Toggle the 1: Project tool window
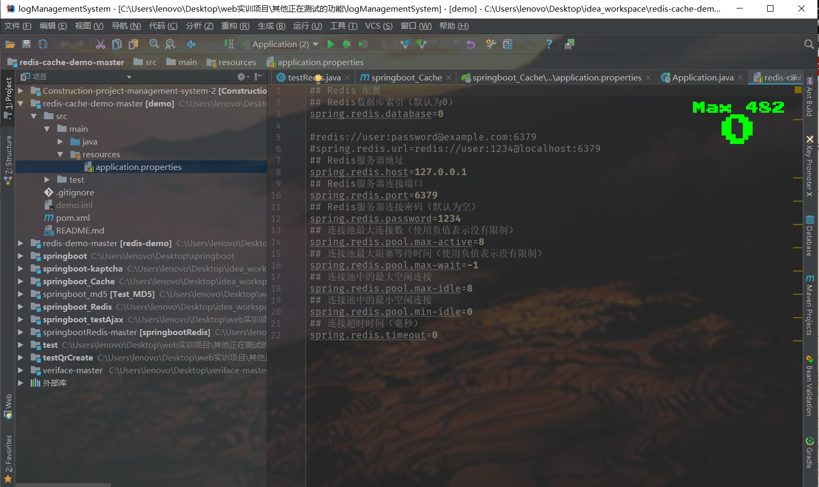 pos(8,98)
